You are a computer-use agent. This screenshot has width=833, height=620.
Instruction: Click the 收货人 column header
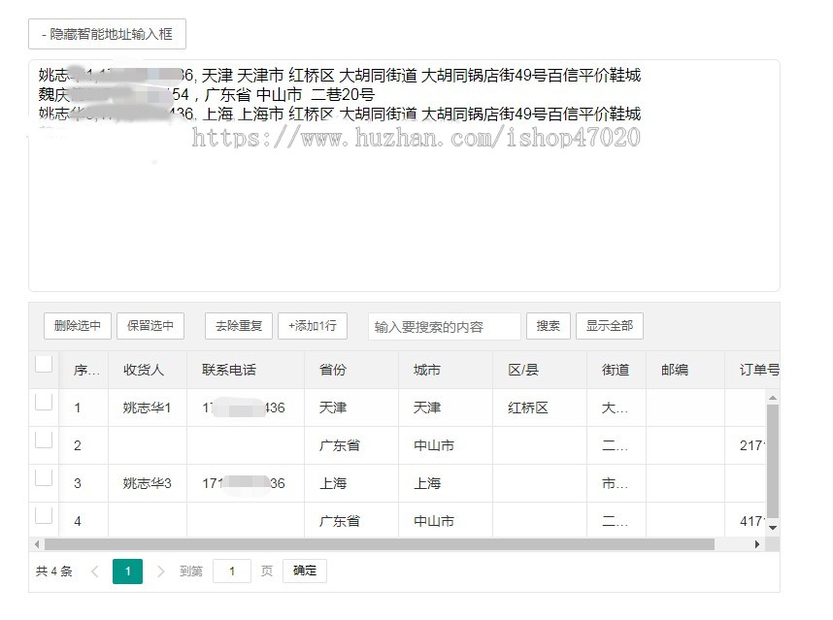tap(148, 370)
